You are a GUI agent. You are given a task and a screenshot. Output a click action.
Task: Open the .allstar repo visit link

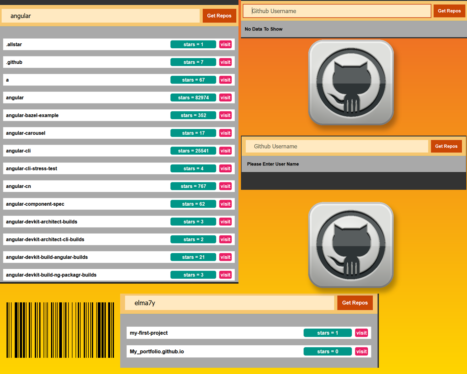click(x=225, y=45)
